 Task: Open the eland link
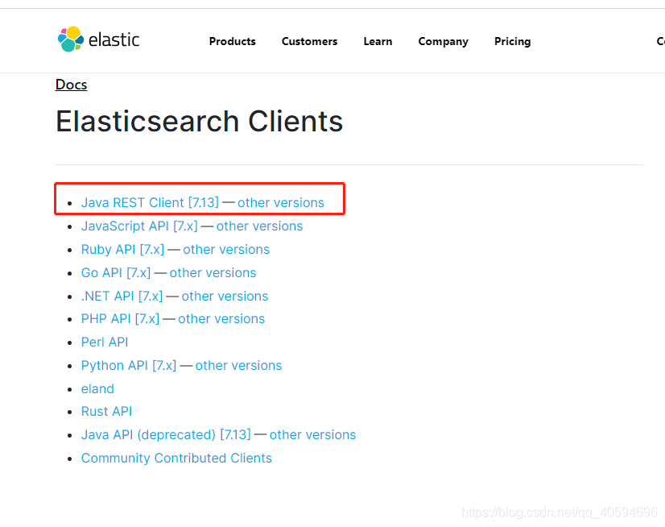click(97, 388)
